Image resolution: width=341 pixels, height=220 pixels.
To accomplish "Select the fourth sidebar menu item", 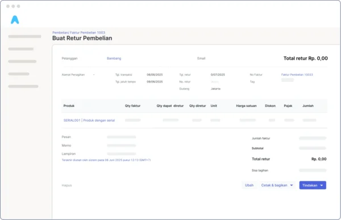I will click(x=19, y=74).
